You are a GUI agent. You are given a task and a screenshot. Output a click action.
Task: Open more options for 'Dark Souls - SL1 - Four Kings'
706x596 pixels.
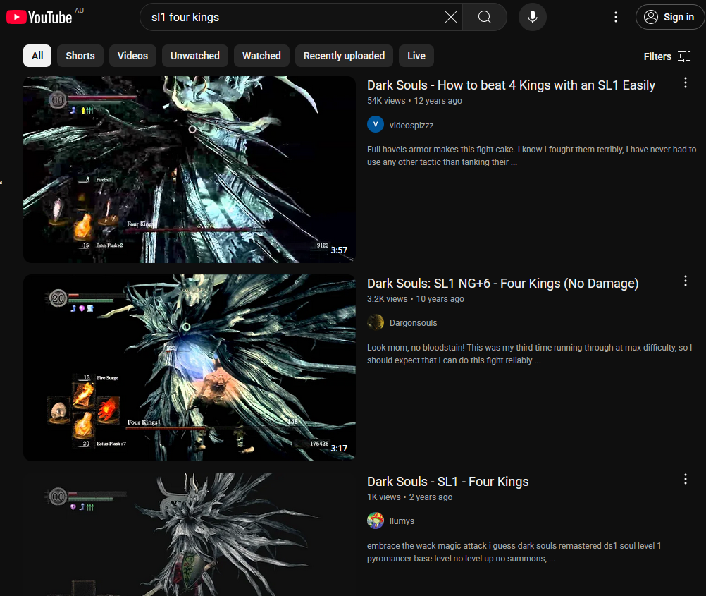686,479
